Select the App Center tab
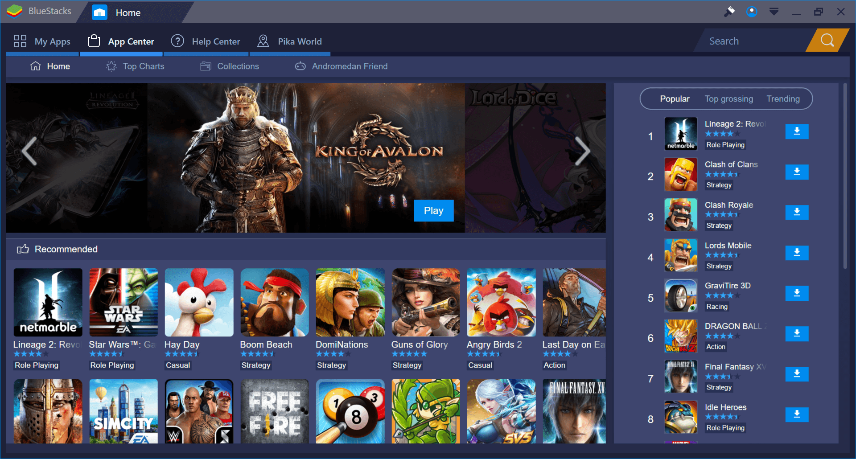This screenshot has width=856, height=459. [x=121, y=41]
